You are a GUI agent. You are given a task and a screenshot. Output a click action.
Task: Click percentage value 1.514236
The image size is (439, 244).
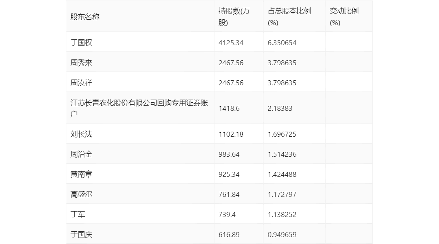(282, 154)
